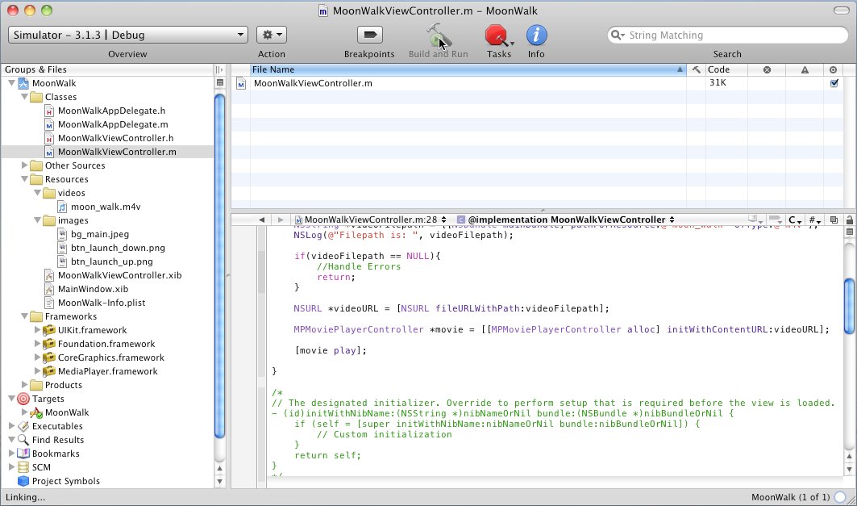Viewport: 857px width, 506px height.
Task: Click the Find Results magnifier icon
Action: tap(23, 440)
